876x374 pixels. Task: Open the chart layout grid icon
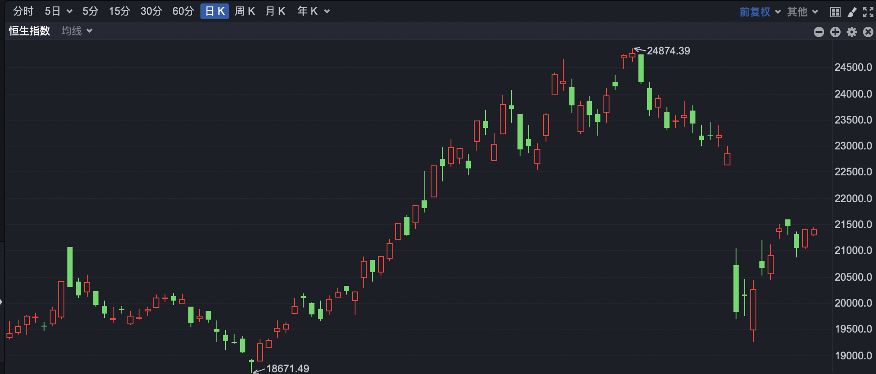point(835,12)
